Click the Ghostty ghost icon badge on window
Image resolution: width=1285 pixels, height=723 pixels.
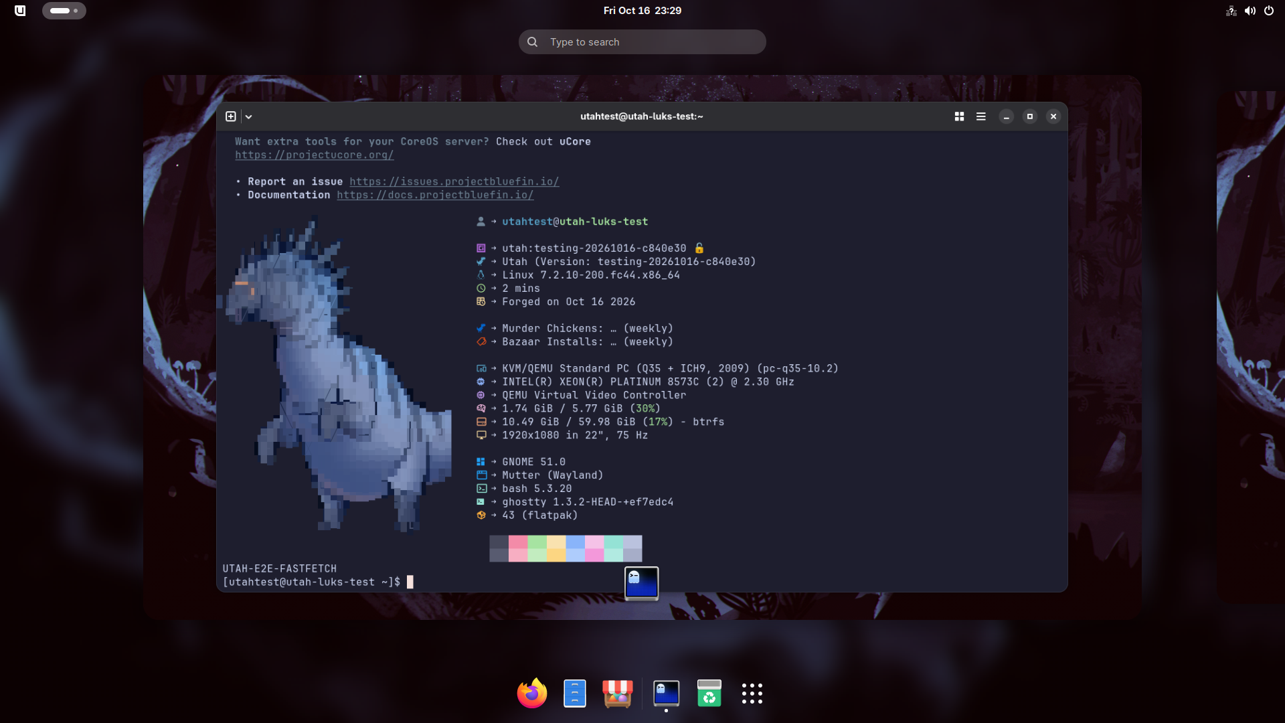point(642,583)
